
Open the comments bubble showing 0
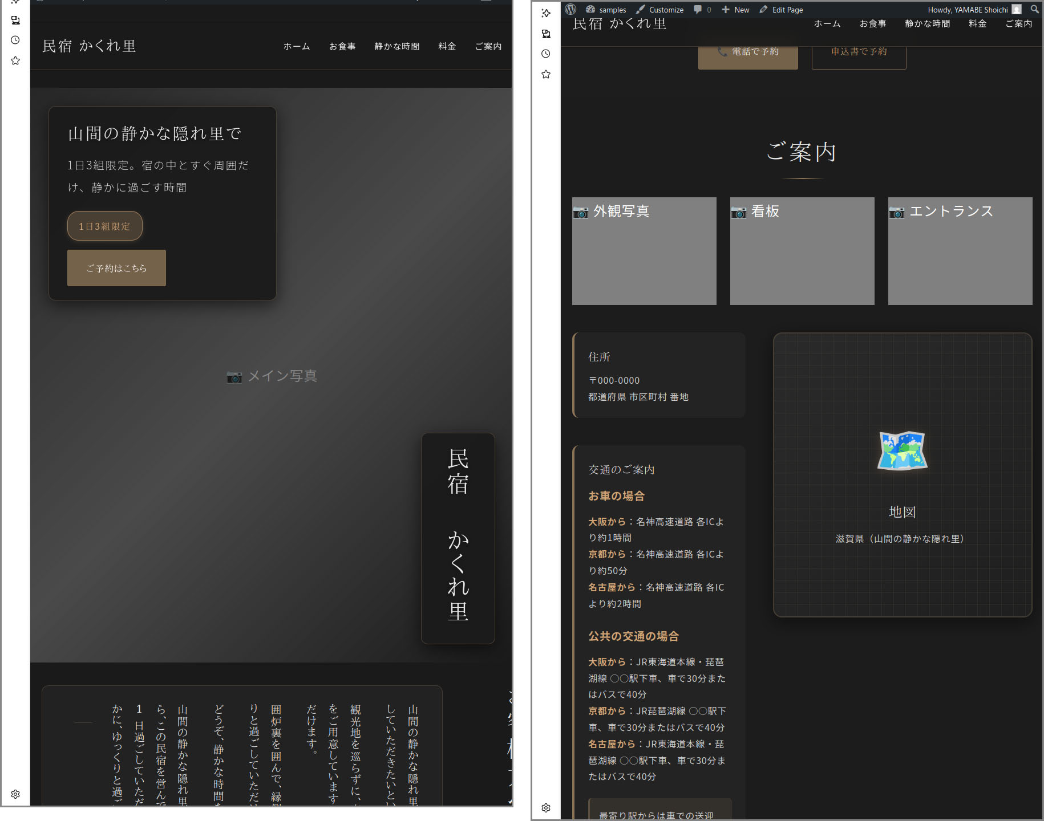702,10
